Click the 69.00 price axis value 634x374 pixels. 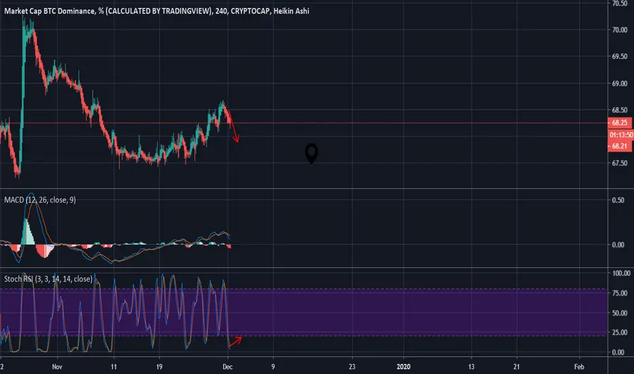click(x=620, y=84)
